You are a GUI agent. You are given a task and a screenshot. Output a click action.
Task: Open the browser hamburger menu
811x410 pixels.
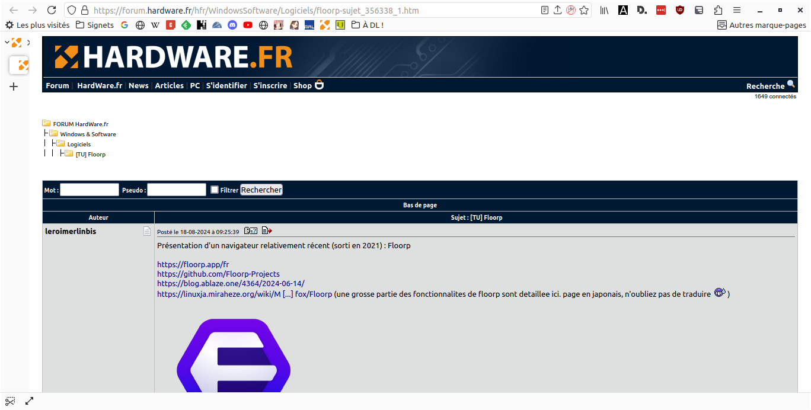coord(737,10)
